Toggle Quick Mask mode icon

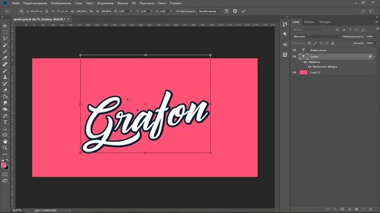(x=5, y=175)
